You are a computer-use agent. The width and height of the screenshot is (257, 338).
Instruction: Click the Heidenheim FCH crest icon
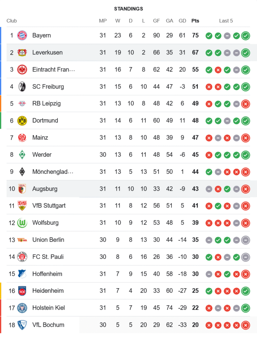(22, 291)
